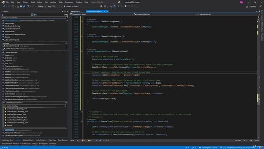The height and width of the screenshot is (149, 264).
Task: Open the Assembly-CSharp project dropdown
Action: pos(102,14)
